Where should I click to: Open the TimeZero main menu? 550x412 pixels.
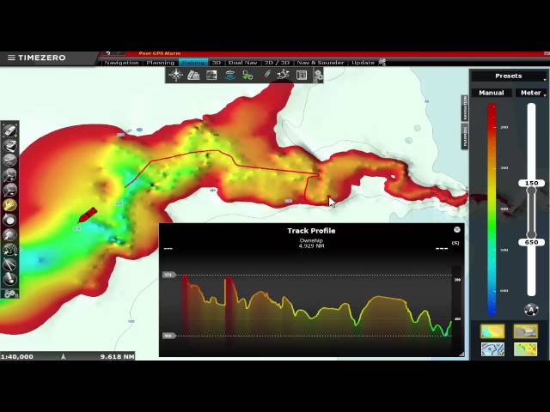point(11,58)
